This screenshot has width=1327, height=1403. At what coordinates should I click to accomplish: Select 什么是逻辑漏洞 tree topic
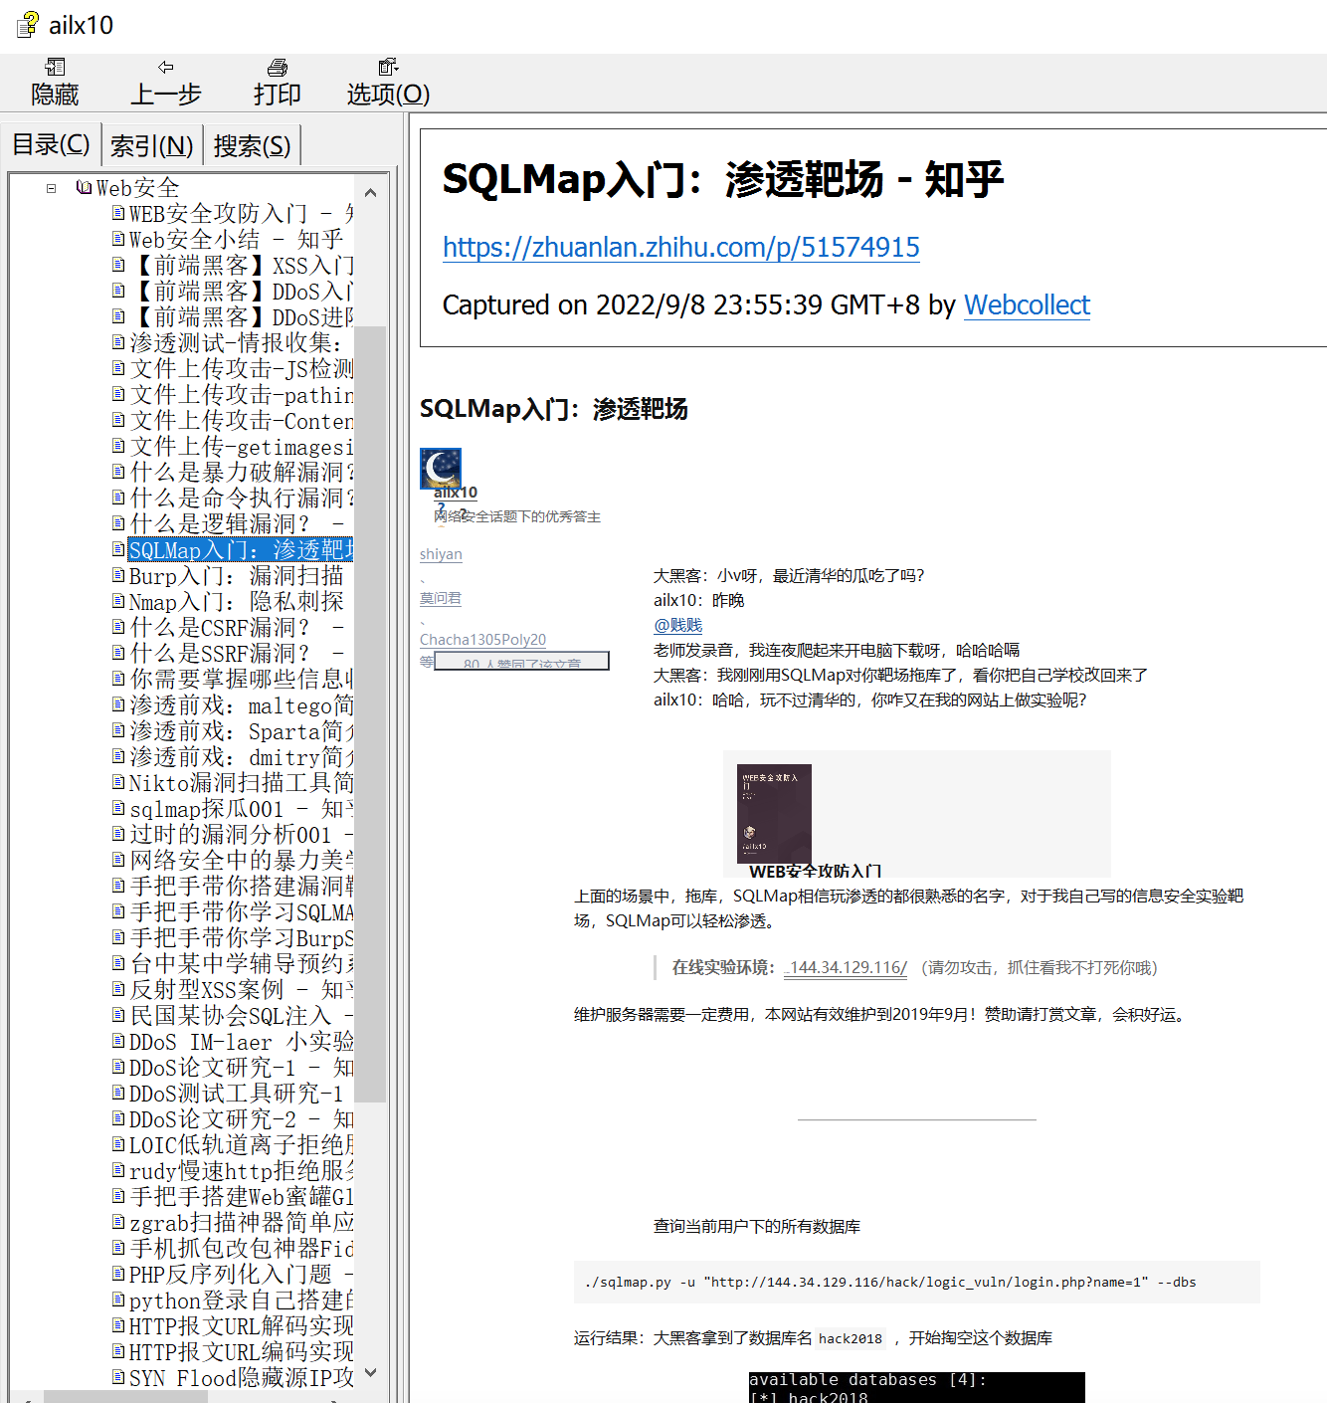(x=236, y=523)
